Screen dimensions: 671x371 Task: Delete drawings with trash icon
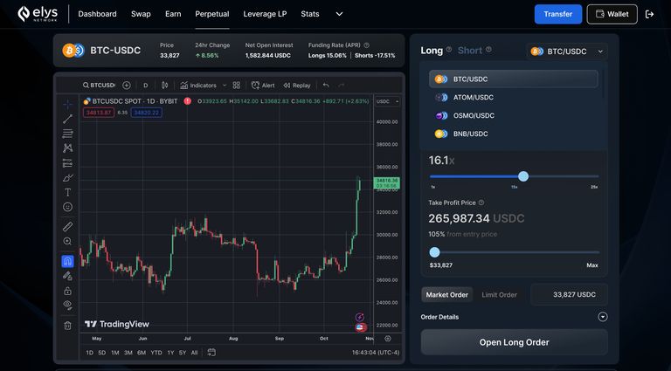pos(67,325)
